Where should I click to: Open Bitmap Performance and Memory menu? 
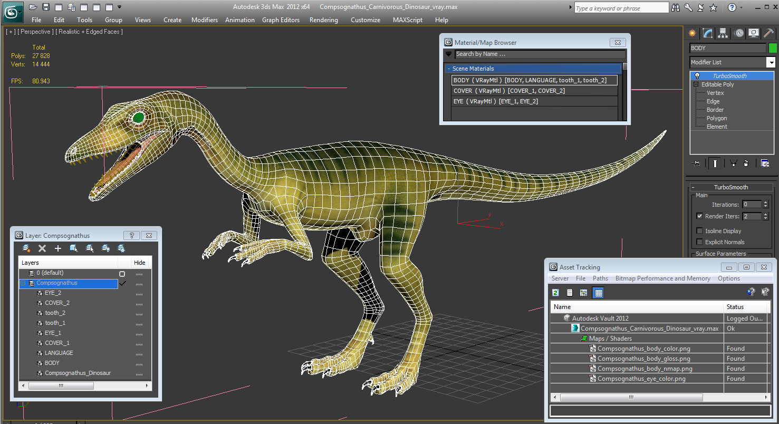coord(662,278)
